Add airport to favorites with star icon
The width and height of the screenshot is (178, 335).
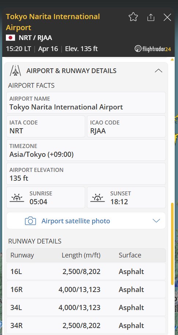[x=133, y=17]
